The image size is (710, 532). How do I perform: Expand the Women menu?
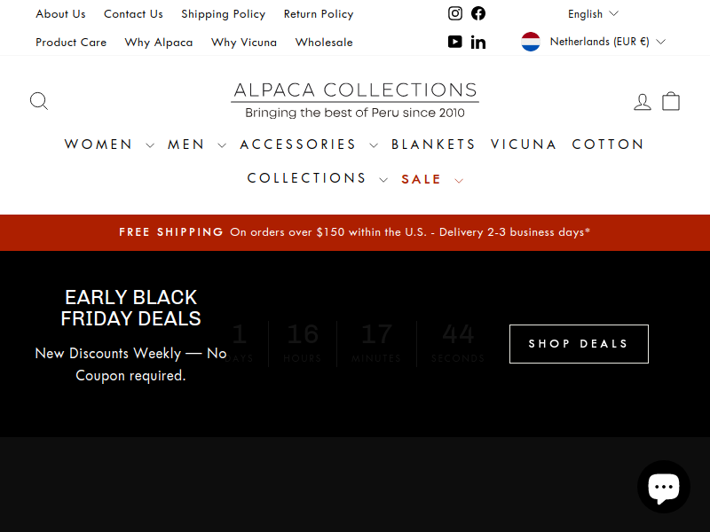click(x=109, y=145)
